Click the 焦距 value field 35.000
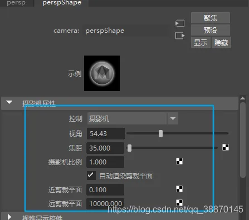Screen dimensions: 249x220 coord(105,148)
